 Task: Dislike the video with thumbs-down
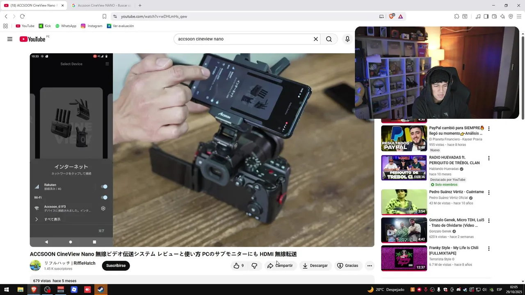tap(254, 265)
